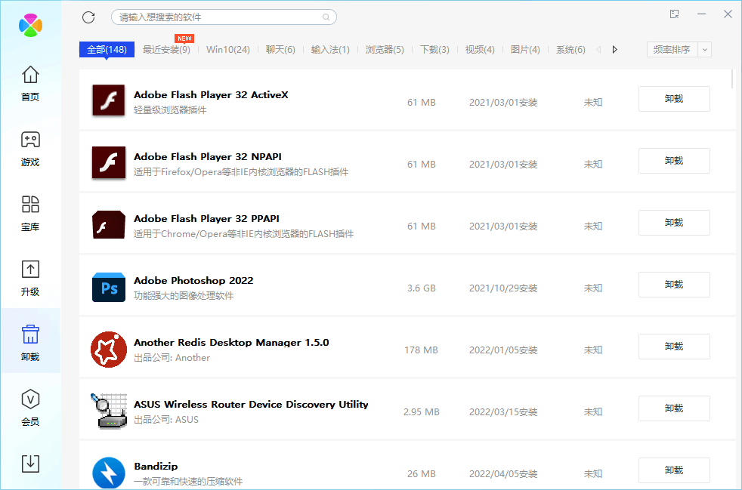
Task: Switch to mini window mode icon
Action: [674, 14]
